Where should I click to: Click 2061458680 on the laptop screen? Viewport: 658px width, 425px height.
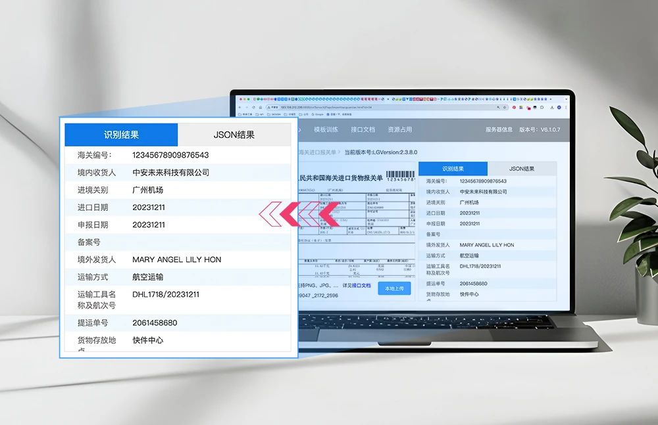tap(473, 283)
